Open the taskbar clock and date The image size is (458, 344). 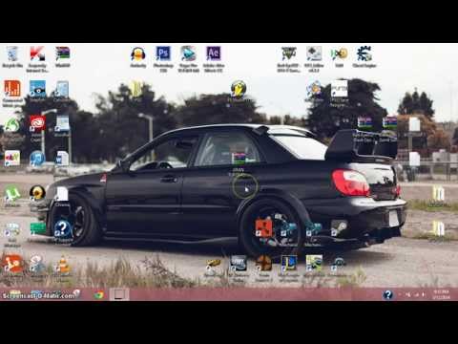[x=442, y=294]
